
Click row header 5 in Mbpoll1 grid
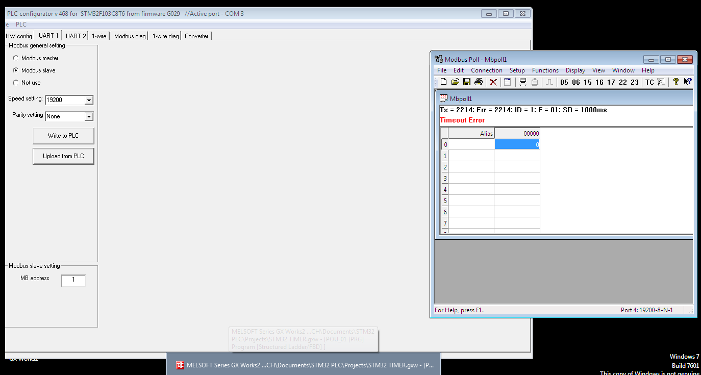click(445, 201)
